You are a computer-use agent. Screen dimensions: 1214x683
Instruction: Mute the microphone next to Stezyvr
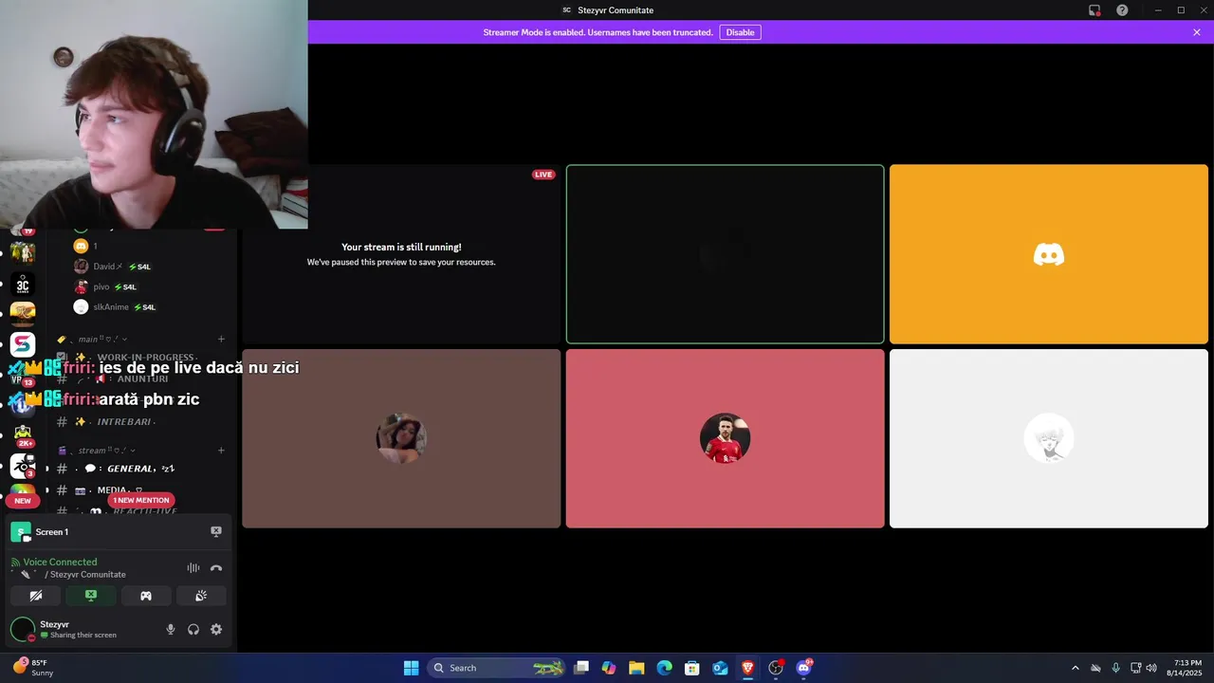click(171, 629)
